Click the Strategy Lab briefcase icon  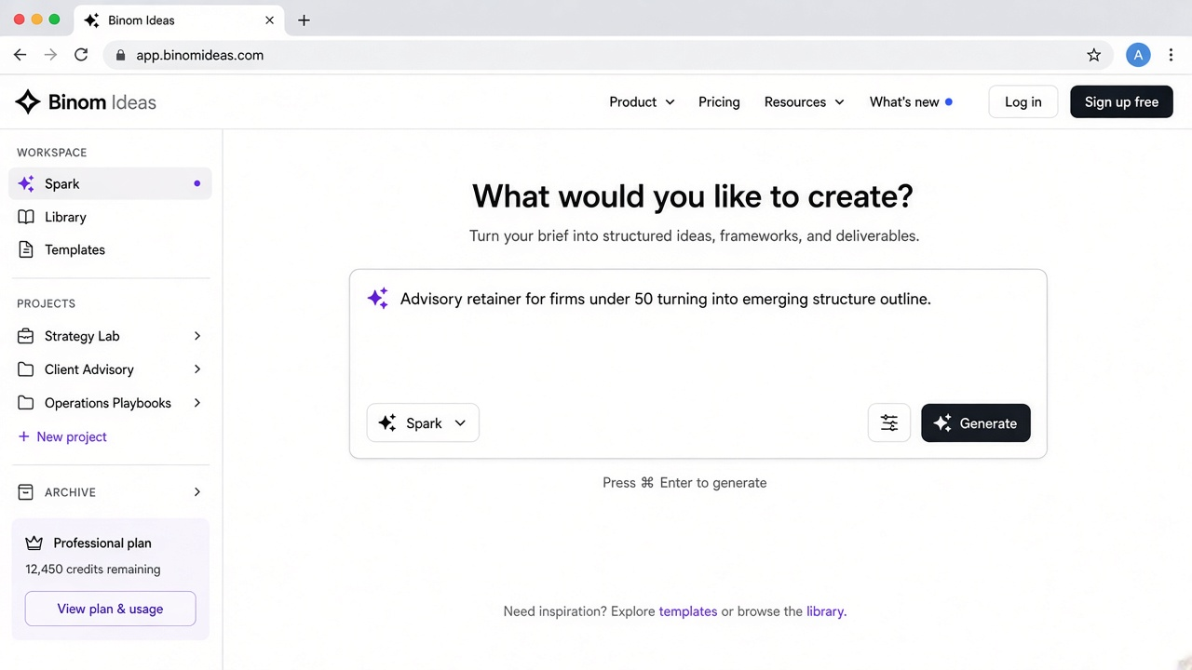[26, 336]
